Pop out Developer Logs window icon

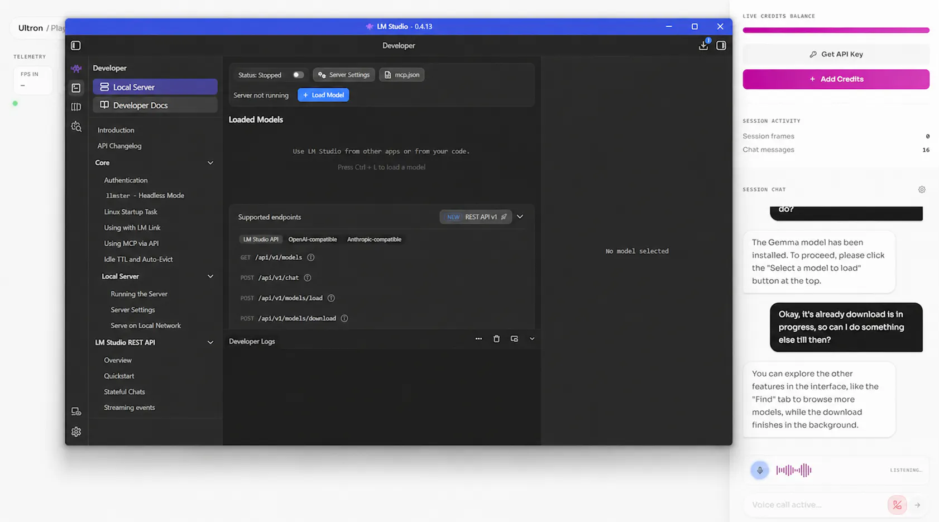[514, 339]
